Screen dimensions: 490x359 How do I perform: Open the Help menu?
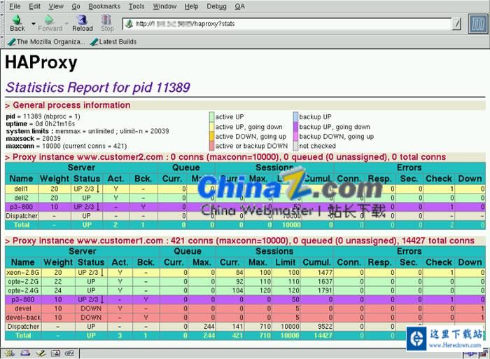[x=191, y=6]
